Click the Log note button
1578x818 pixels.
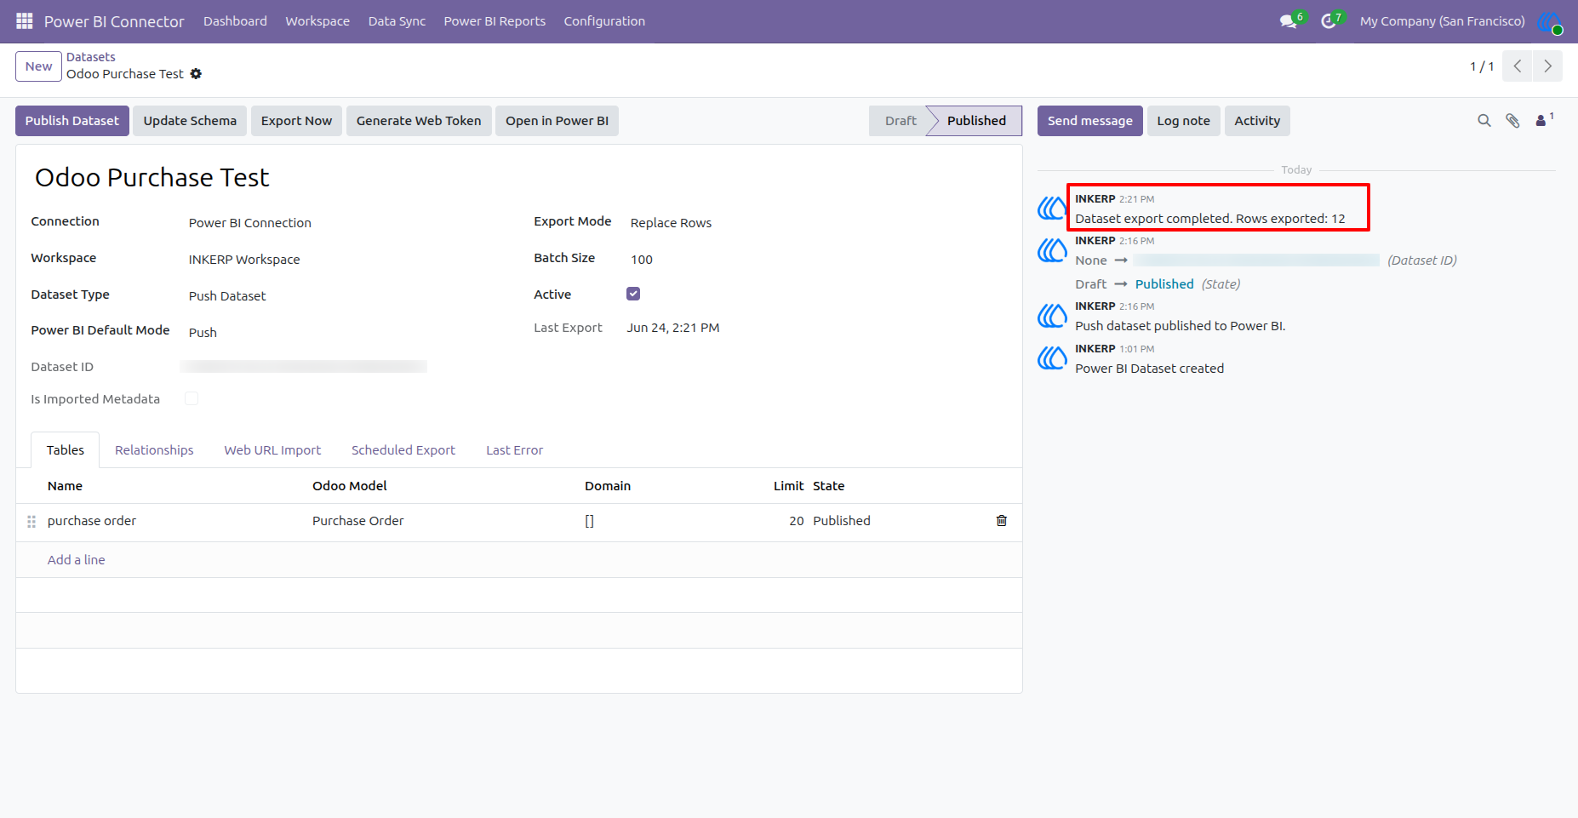click(x=1183, y=121)
